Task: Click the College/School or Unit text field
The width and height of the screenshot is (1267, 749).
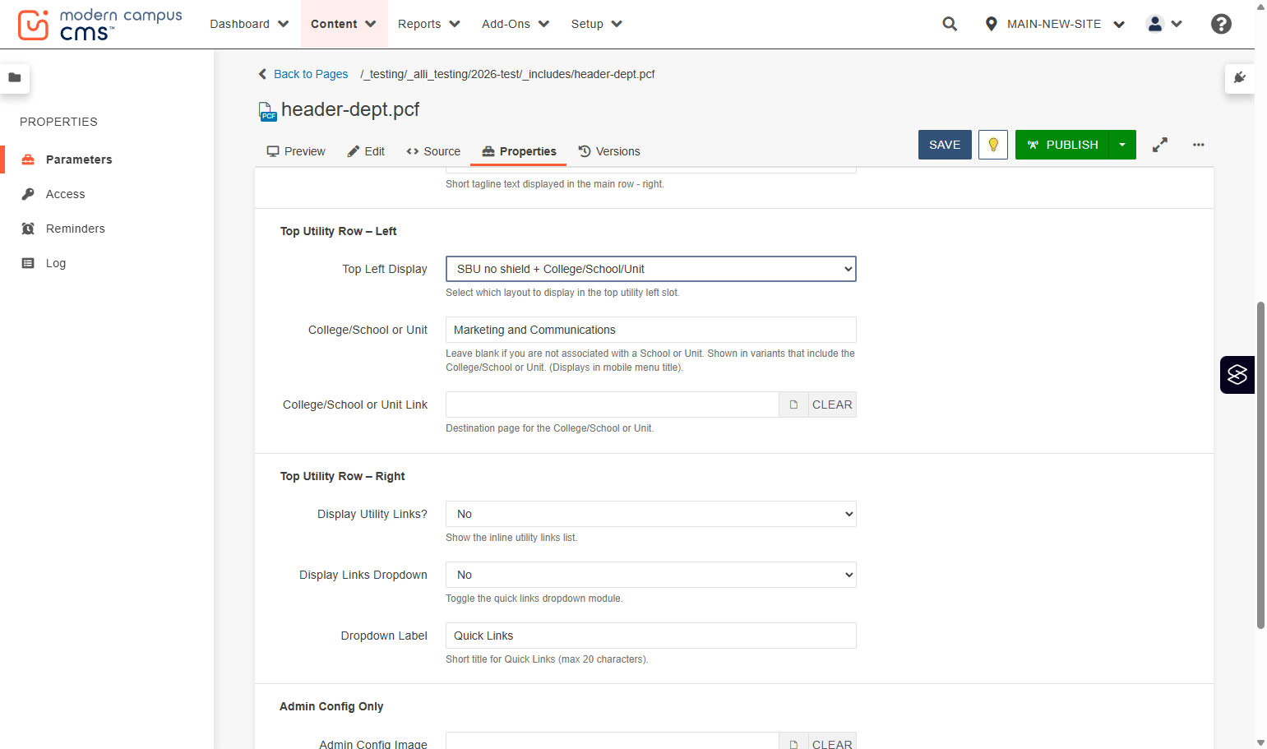Action: 651,330
